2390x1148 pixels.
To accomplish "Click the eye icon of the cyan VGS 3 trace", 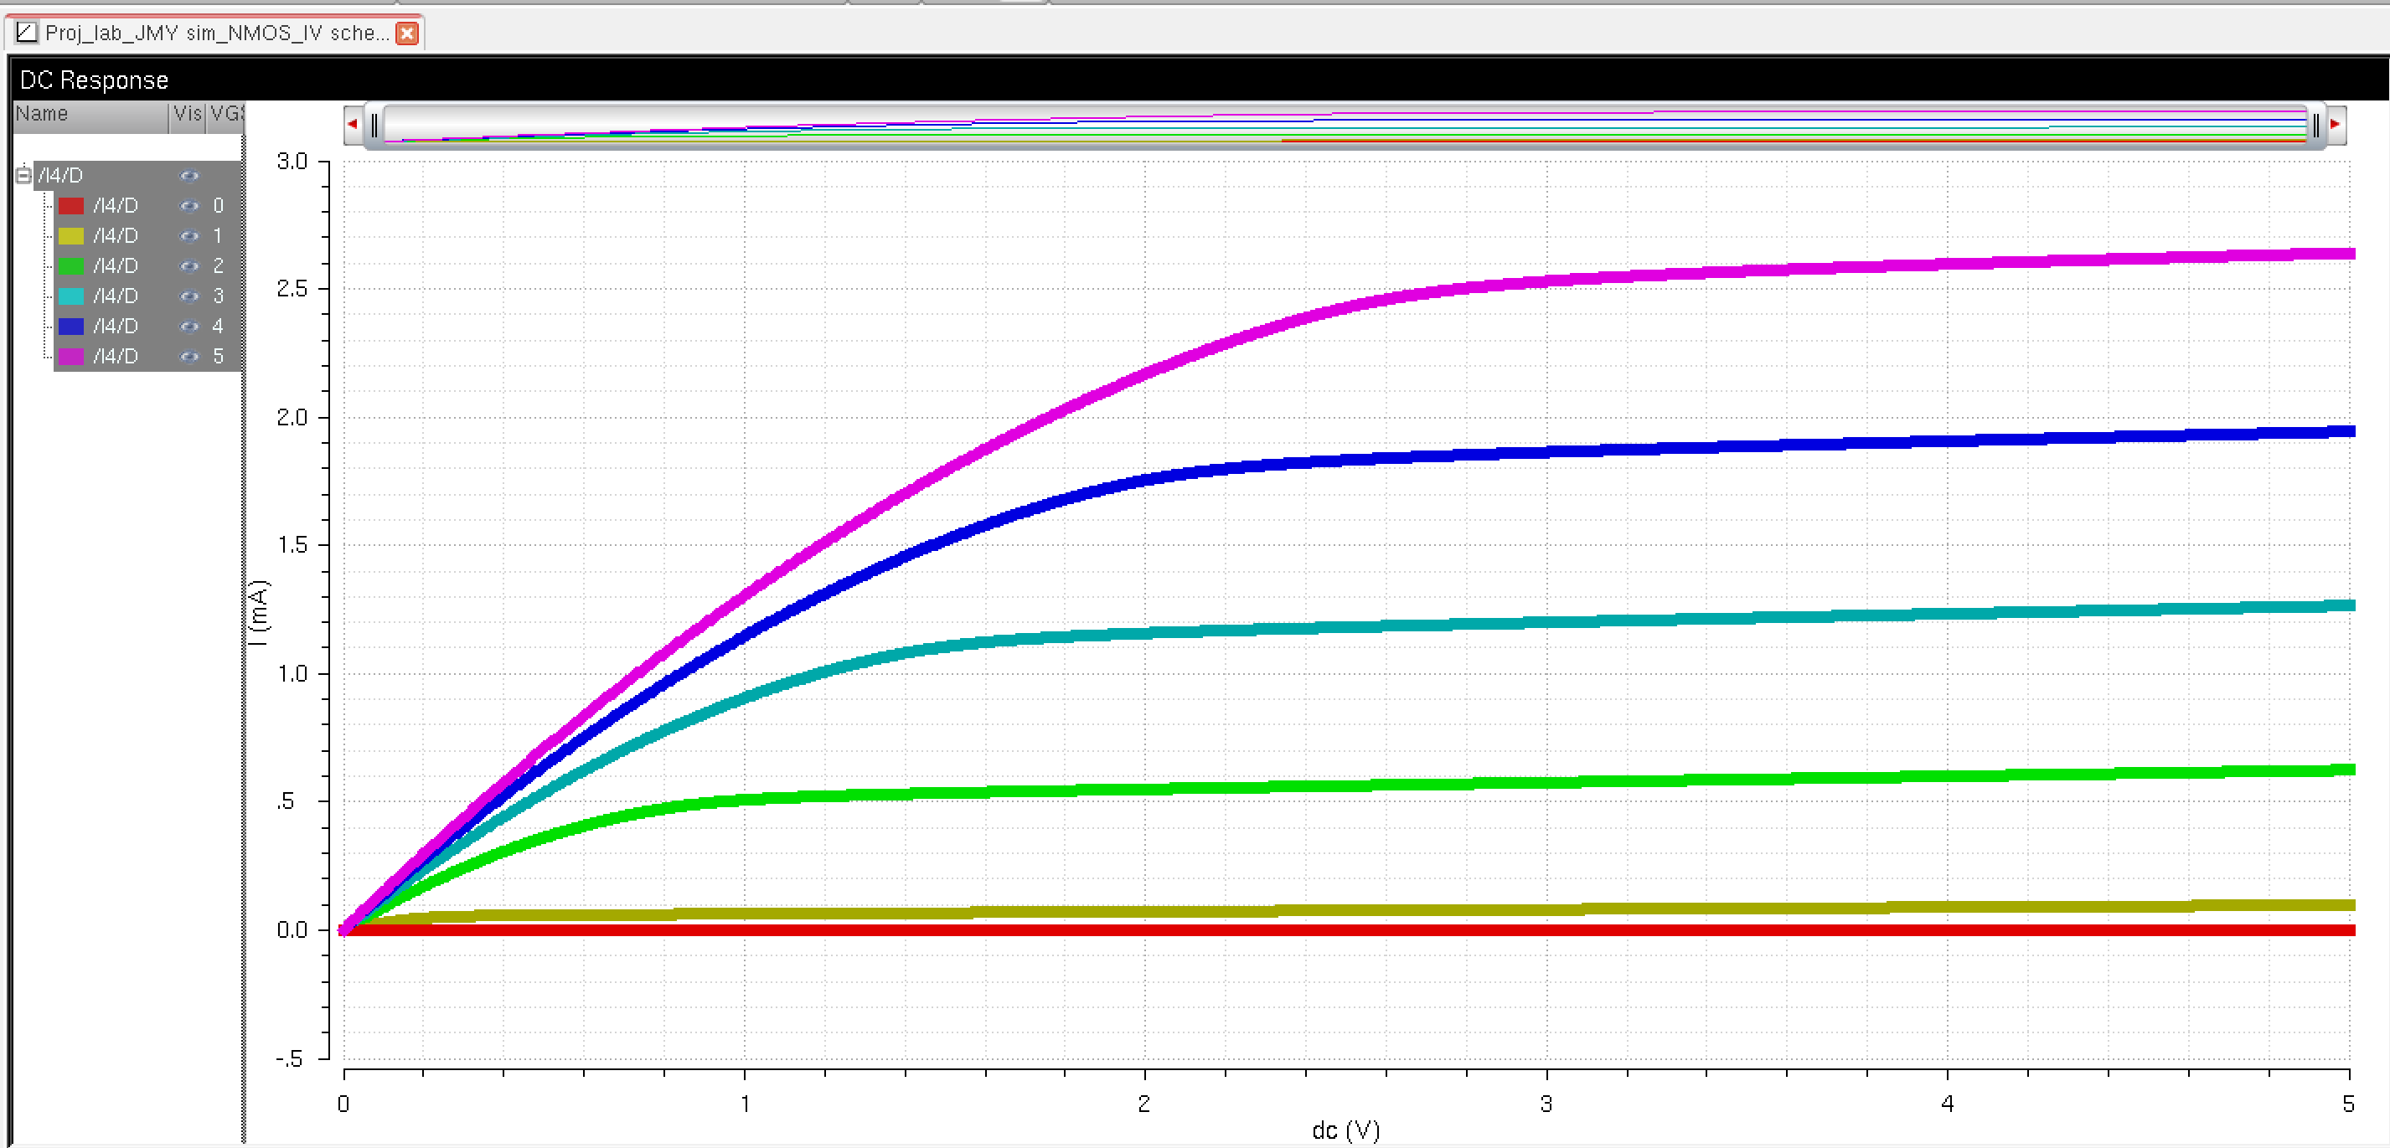I will (189, 296).
